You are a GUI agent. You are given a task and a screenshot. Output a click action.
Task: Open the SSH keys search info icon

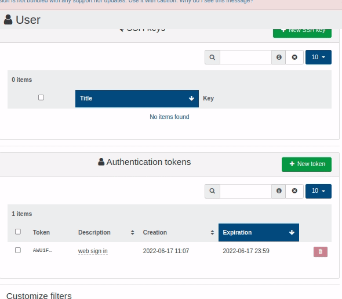coord(279,57)
